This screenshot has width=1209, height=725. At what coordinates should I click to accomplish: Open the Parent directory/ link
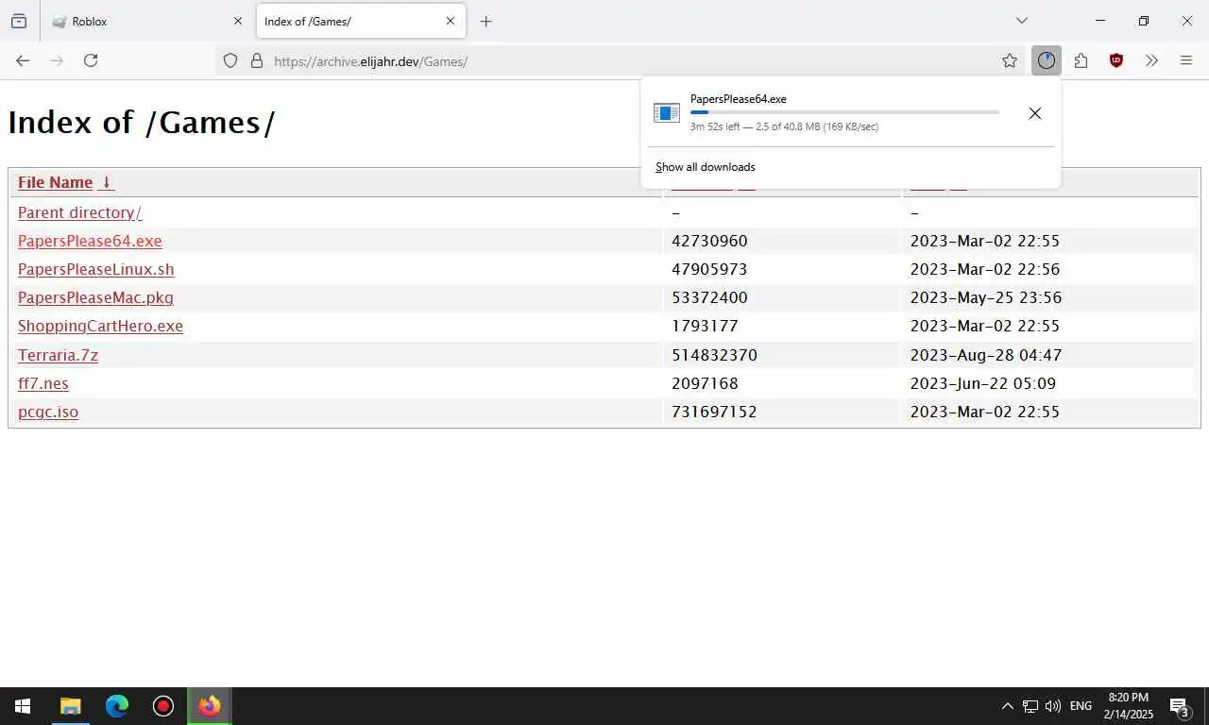click(x=79, y=212)
